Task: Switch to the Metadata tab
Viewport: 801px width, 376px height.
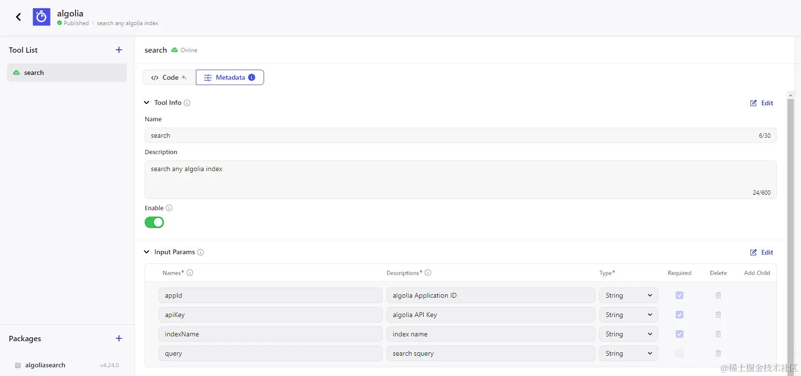Action: (x=230, y=77)
